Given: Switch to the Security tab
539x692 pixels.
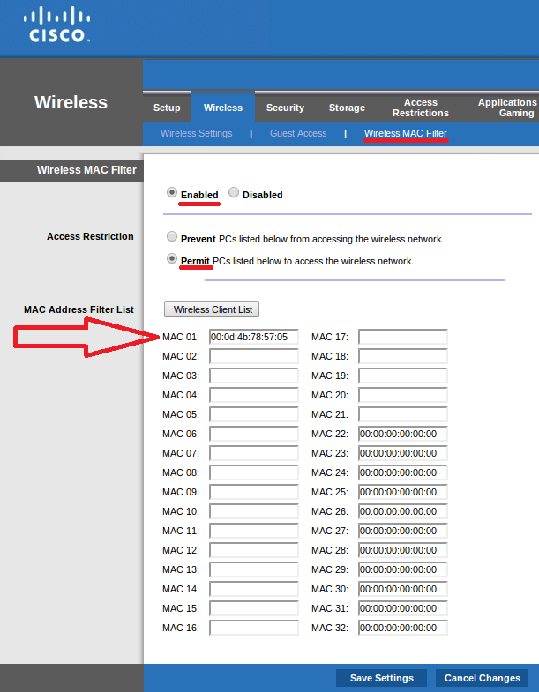Looking at the screenshot, I should pos(285,108).
